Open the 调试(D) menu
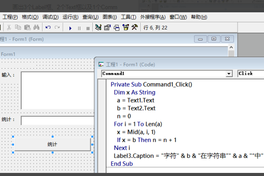 [51, 17]
